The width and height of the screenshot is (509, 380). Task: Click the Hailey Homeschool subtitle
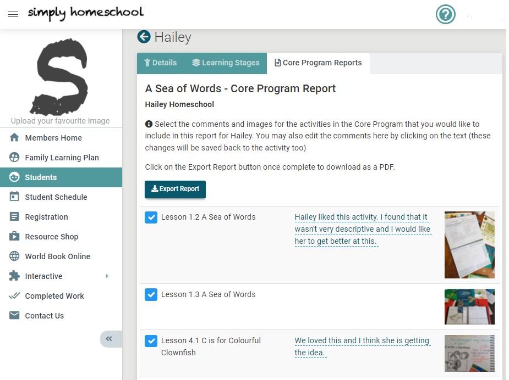pos(179,104)
